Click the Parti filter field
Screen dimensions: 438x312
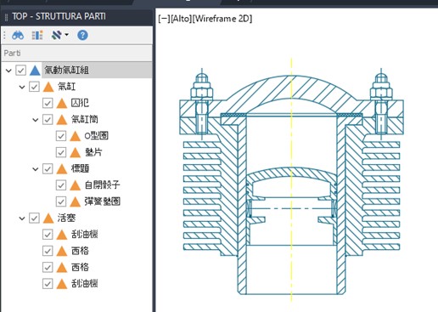(x=77, y=53)
